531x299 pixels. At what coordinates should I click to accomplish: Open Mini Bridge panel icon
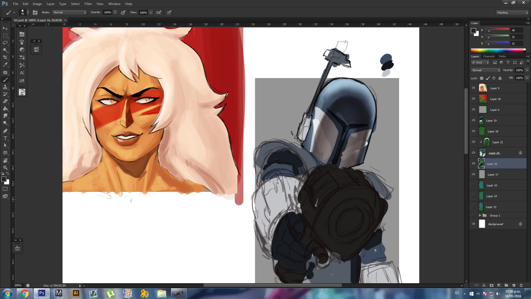(22, 34)
